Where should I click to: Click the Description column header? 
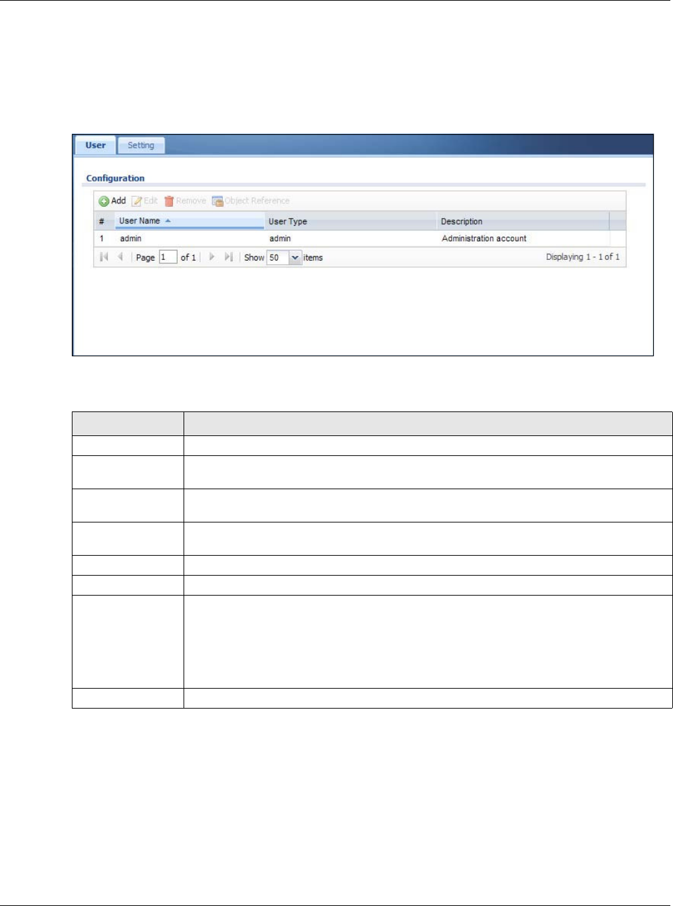(523, 221)
